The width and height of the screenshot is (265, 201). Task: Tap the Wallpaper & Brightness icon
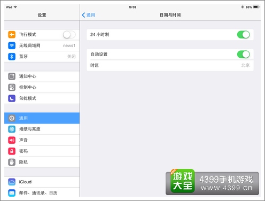[12, 129]
